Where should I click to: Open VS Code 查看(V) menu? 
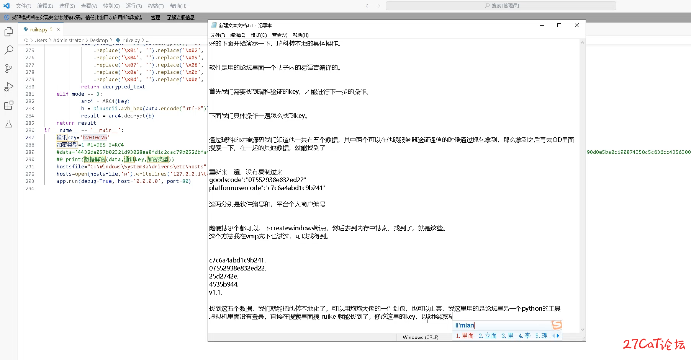coord(89,6)
